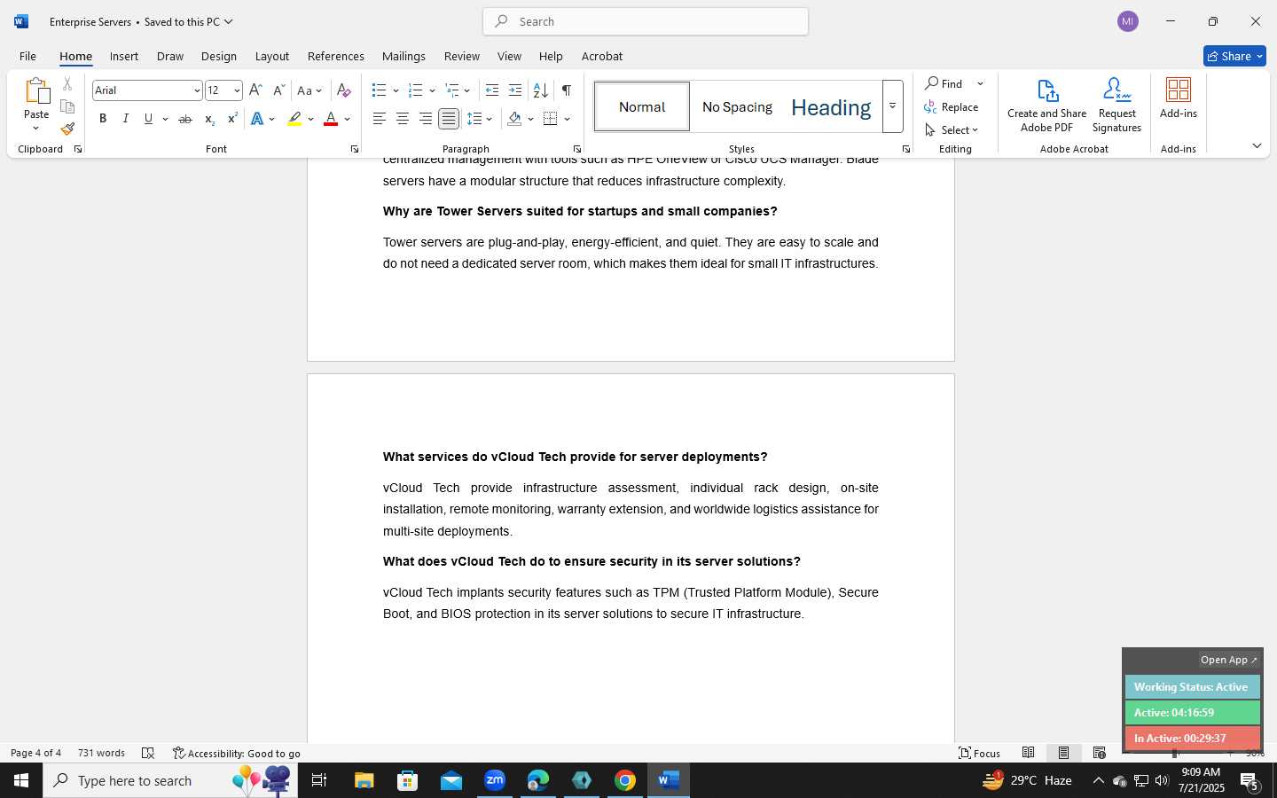Increase font size with grow icon
The width and height of the screenshot is (1277, 798).
255,90
